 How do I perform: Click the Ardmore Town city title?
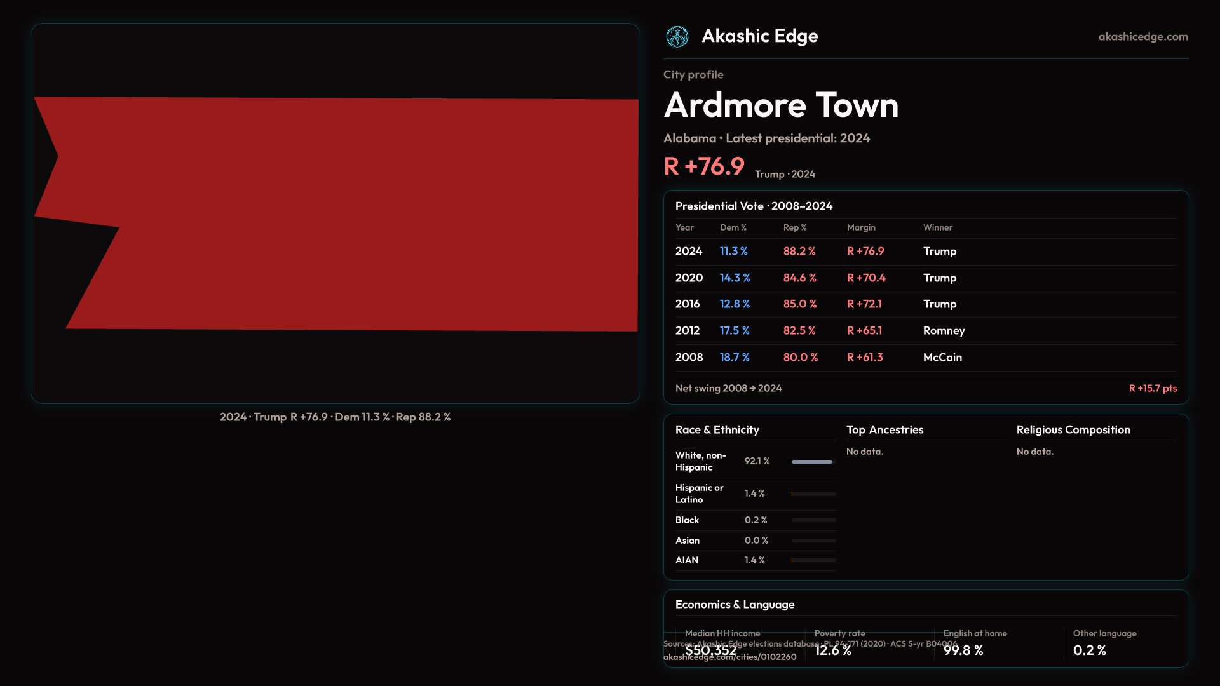pos(781,105)
